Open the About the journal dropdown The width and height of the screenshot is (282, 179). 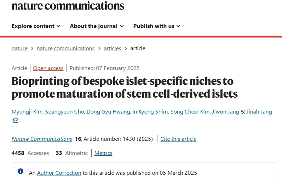coord(97,26)
